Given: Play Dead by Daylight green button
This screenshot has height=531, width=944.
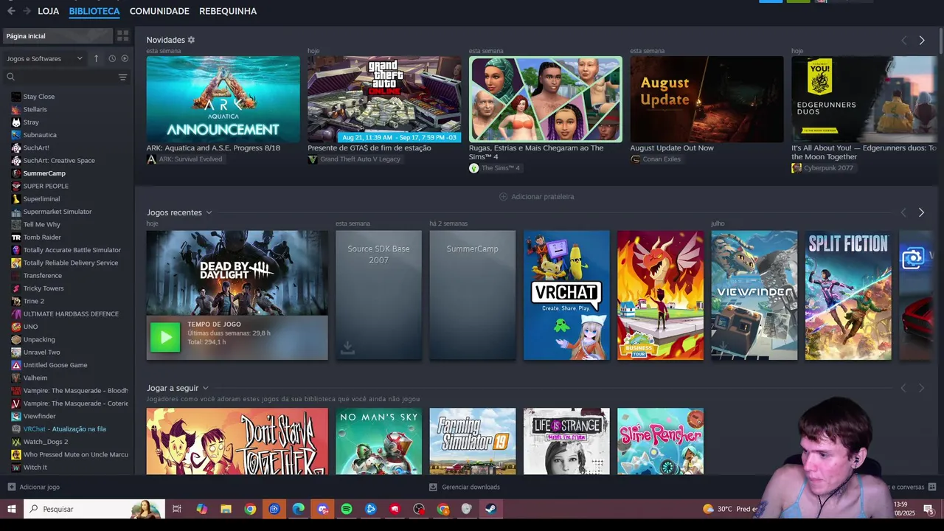Looking at the screenshot, I should [165, 337].
